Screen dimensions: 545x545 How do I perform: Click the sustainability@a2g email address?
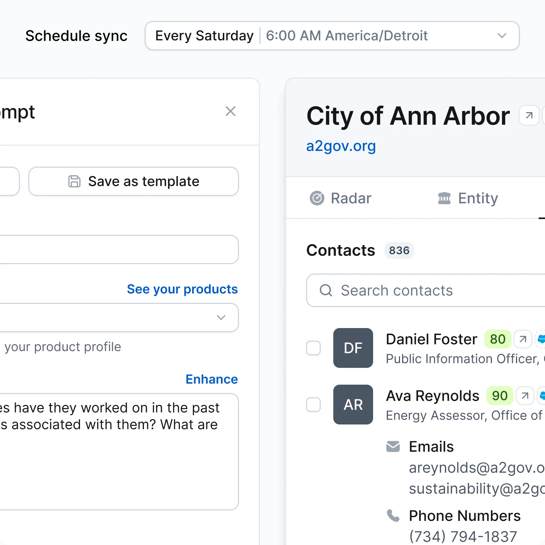[477, 489]
